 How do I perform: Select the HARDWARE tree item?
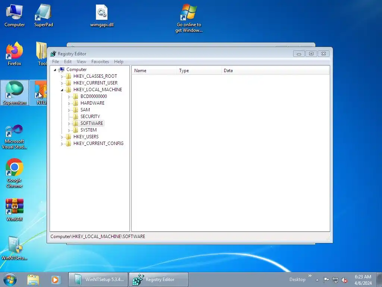93,103
